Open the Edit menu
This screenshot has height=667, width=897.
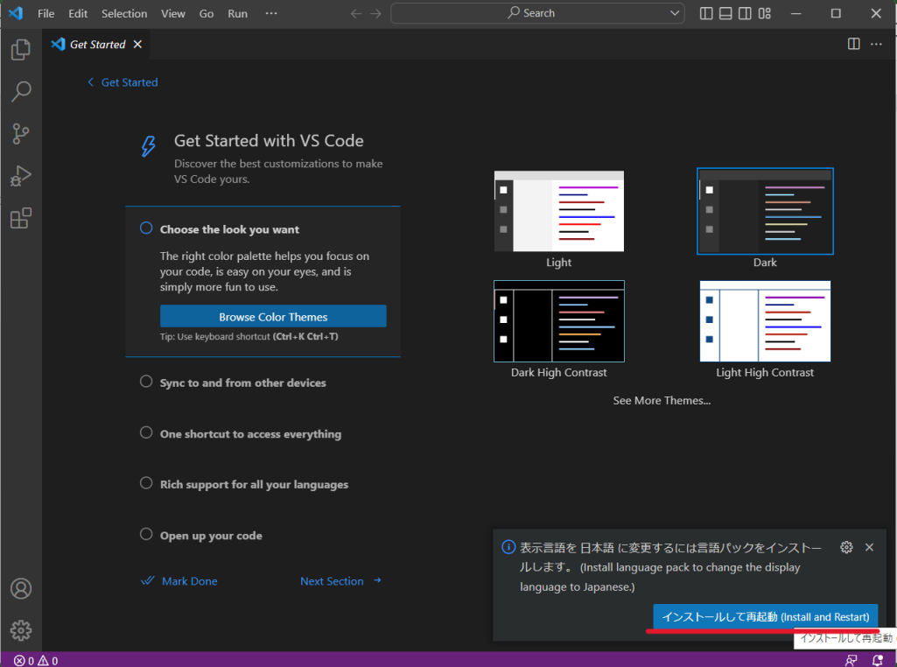point(78,13)
